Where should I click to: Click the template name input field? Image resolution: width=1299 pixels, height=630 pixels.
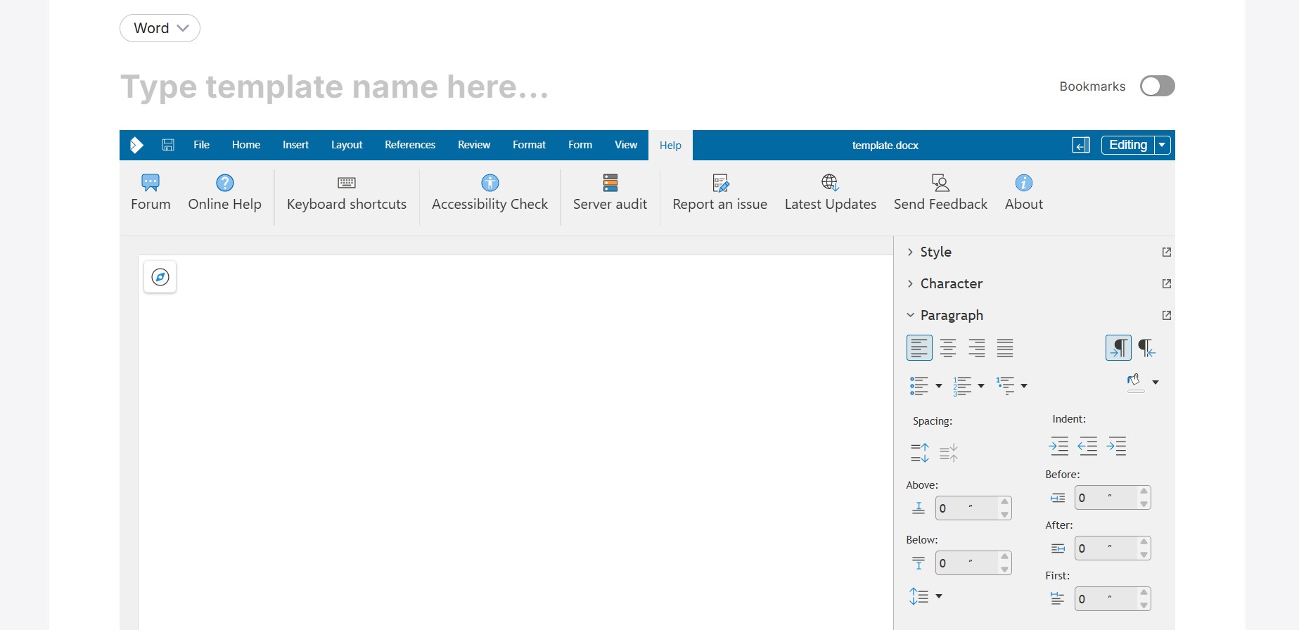[335, 86]
